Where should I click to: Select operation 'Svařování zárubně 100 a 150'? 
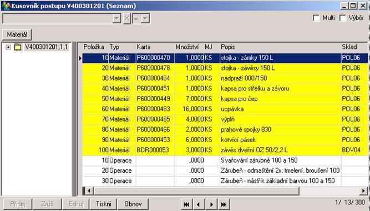click(225, 160)
